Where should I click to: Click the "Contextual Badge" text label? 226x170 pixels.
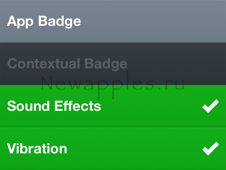tap(67, 64)
